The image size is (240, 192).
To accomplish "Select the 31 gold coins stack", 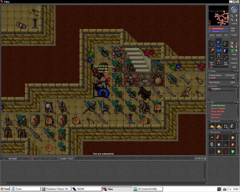I will point(212,126).
